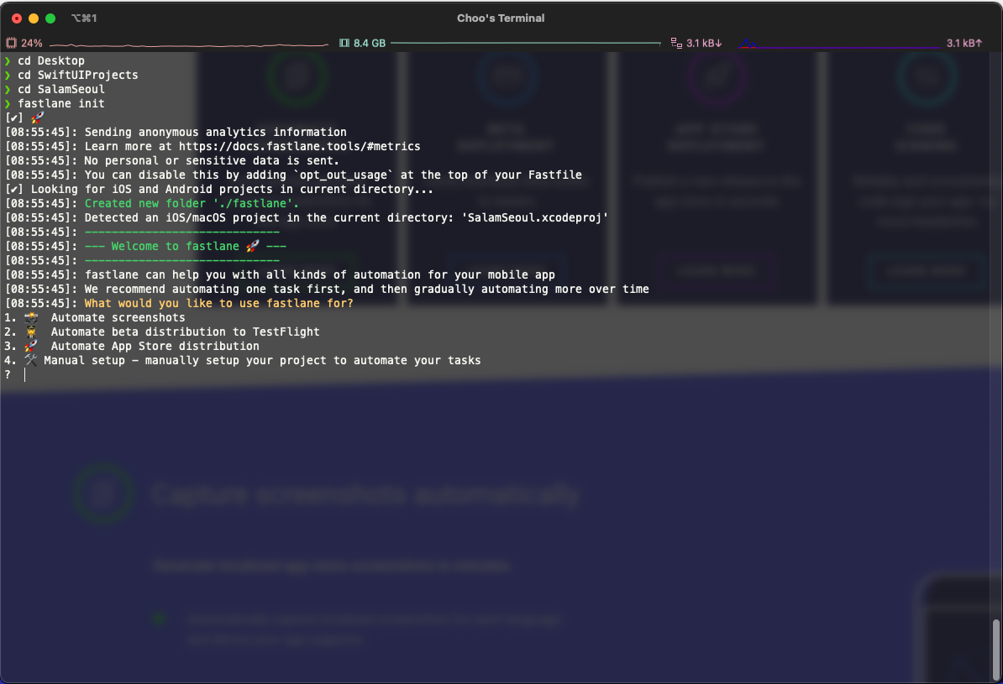Click 'We recommend automating one task first' line
The image size is (1003, 684).
[366, 289]
